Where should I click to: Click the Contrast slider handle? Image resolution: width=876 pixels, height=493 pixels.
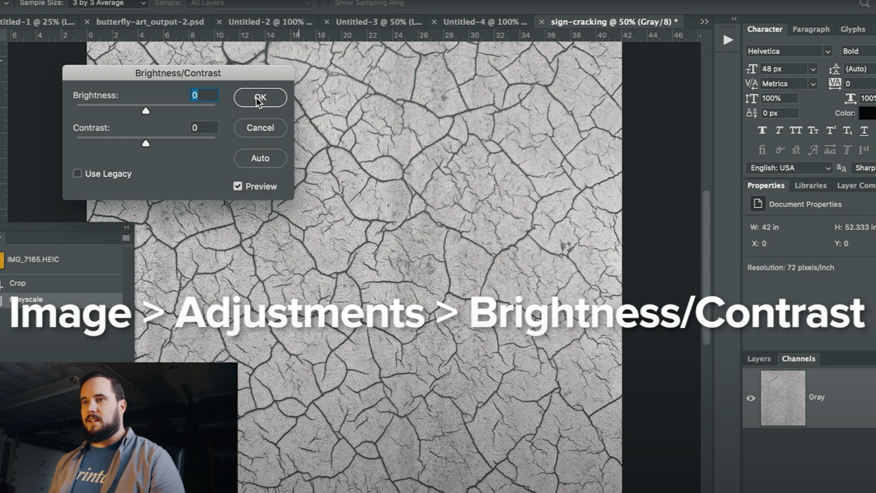pyautogui.click(x=145, y=143)
